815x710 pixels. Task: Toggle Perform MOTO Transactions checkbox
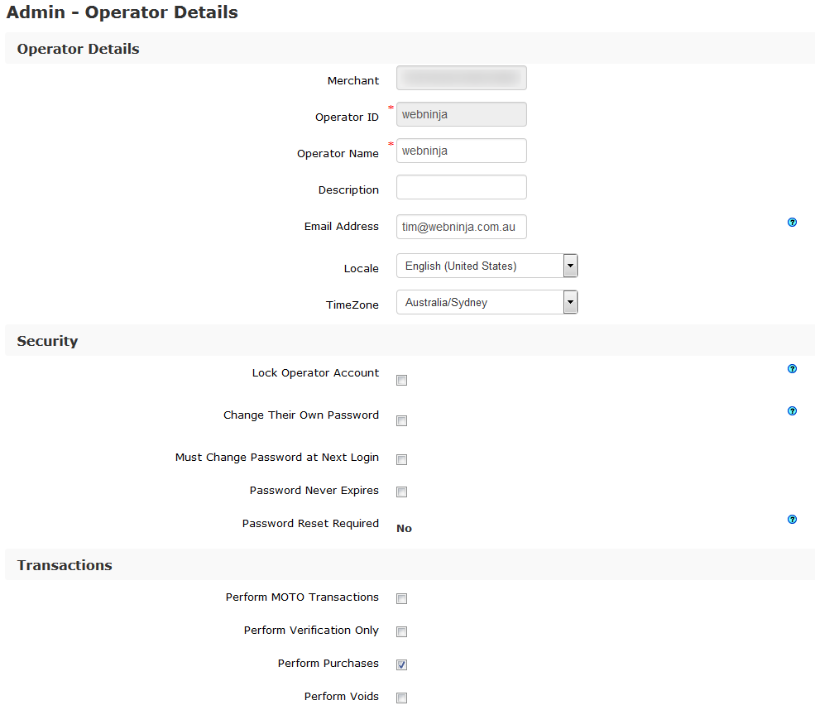pos(402,599)
